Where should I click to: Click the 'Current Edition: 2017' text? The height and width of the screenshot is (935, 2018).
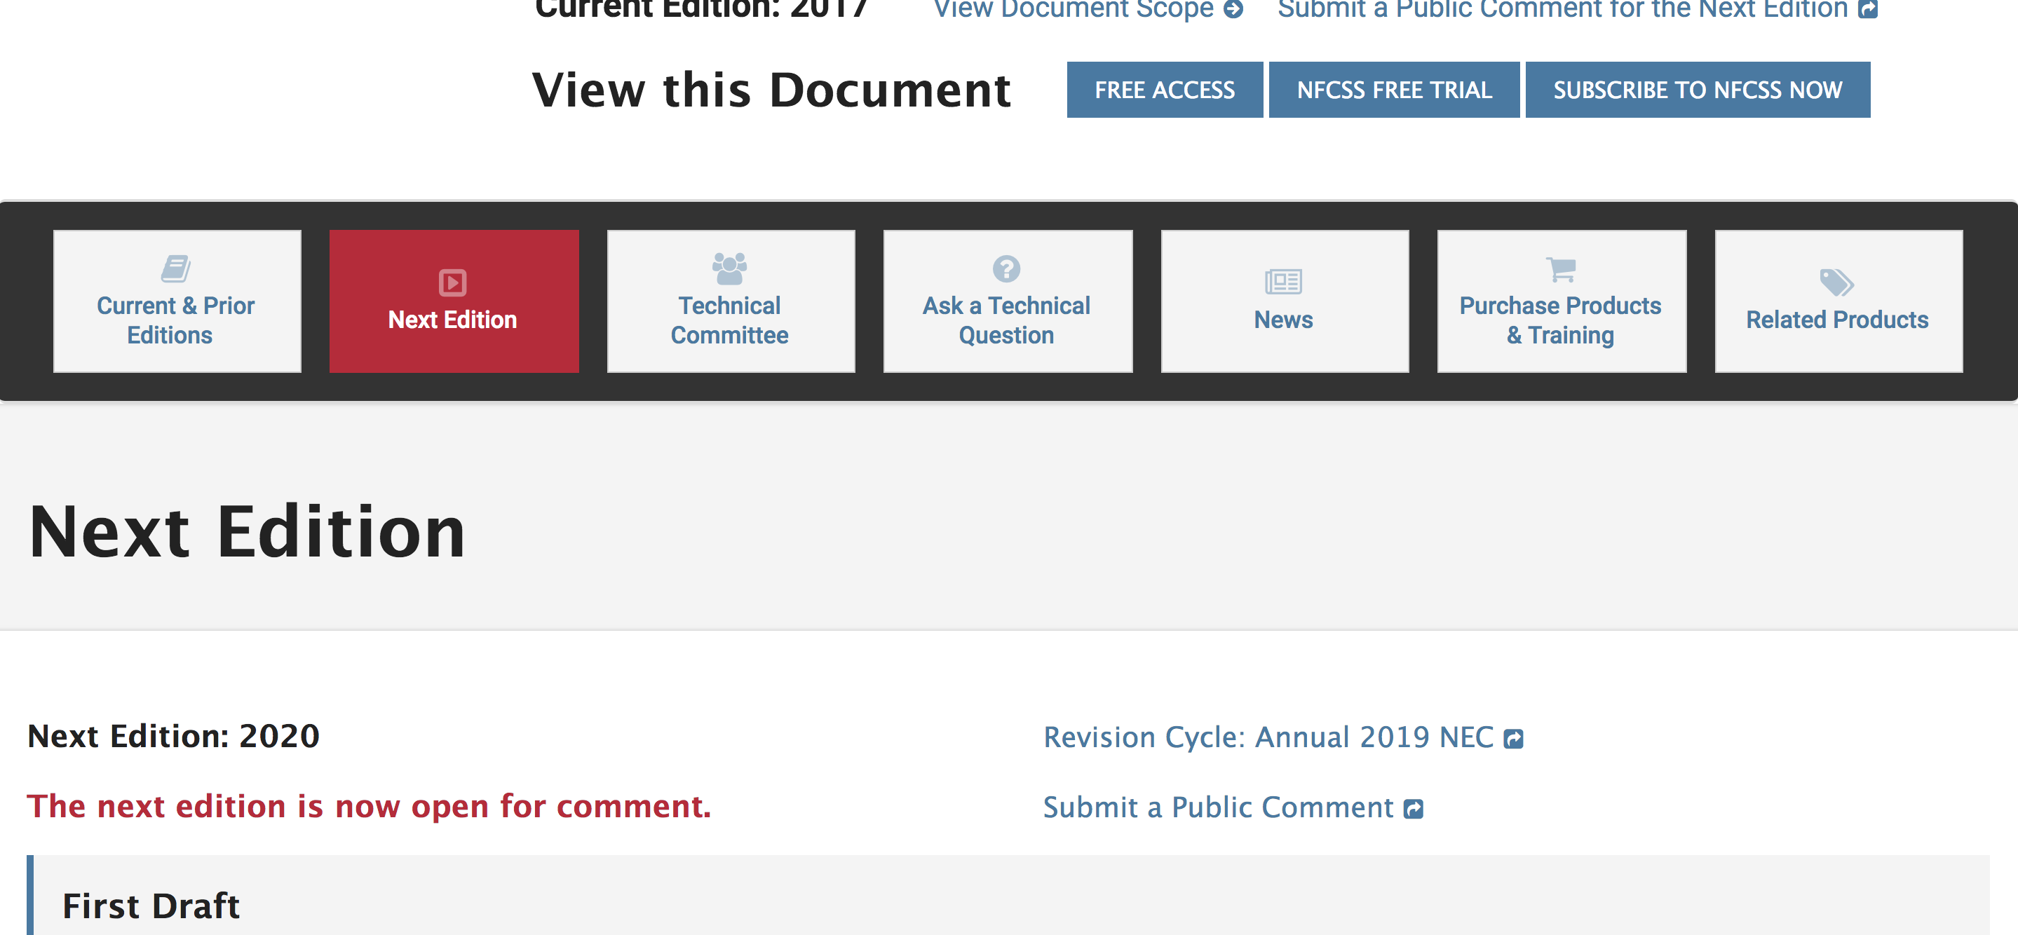[702, 9]
